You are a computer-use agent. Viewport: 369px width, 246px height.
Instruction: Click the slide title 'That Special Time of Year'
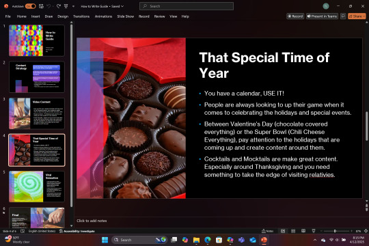[x=264, y=65]
